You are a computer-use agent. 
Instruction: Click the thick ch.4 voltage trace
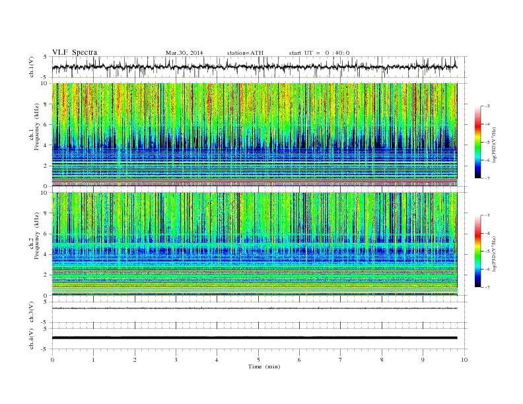point(254,338)
